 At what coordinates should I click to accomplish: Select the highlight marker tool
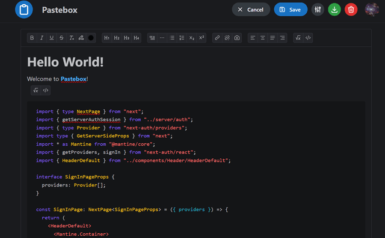[81, 38]
